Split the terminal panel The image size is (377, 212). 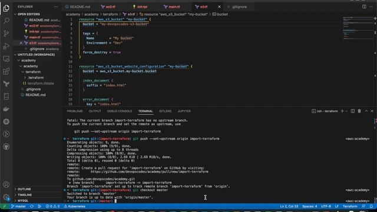pos(352,111)
